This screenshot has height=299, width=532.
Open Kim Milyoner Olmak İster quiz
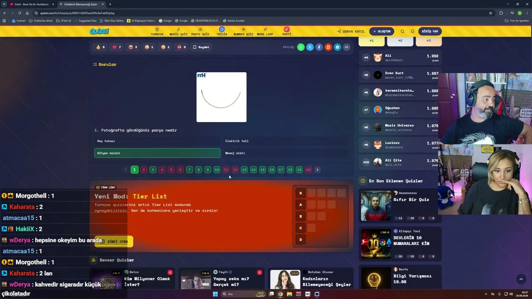tap(132, 279)
